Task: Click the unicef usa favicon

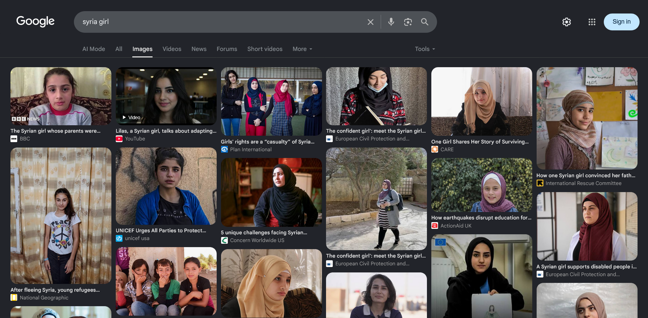Action: [x=119, y=238]
